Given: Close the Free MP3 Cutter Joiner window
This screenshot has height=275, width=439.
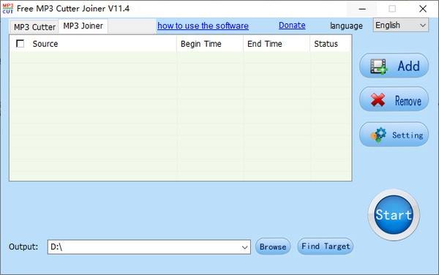Looking at the screenshot, I should 423,9.
